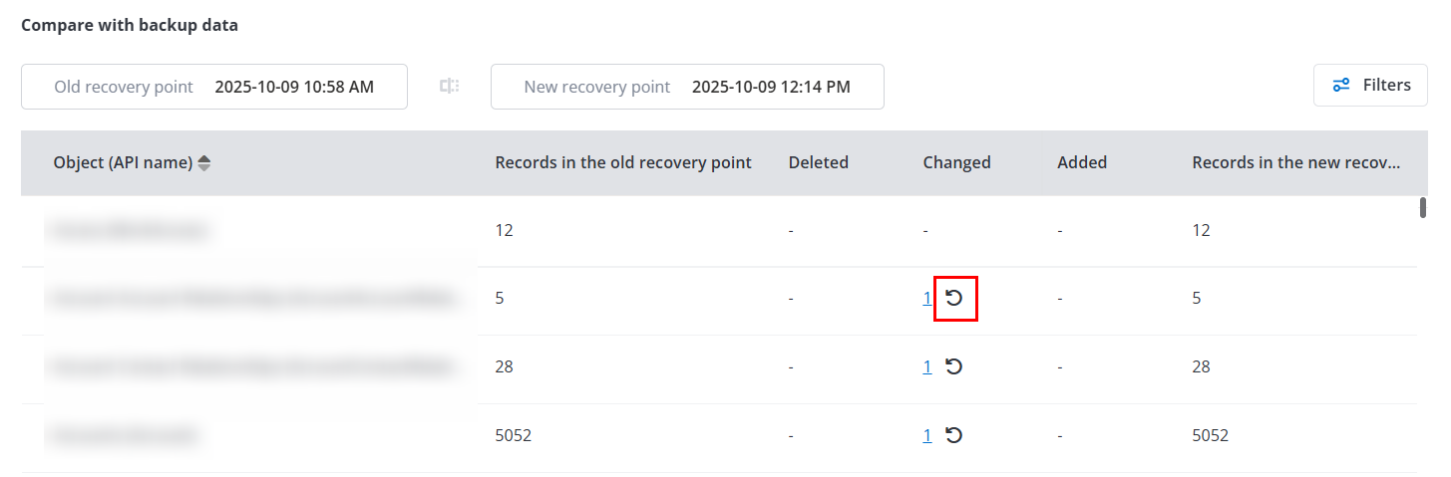Open changed count link in 28-records row
1451x477 pixels.
click(x=927, y=366)
